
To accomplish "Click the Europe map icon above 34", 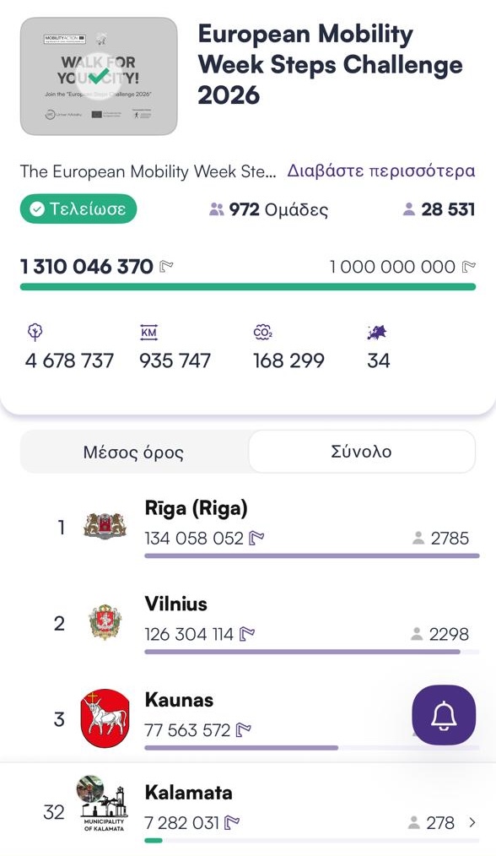I will [x=377, y=332].
